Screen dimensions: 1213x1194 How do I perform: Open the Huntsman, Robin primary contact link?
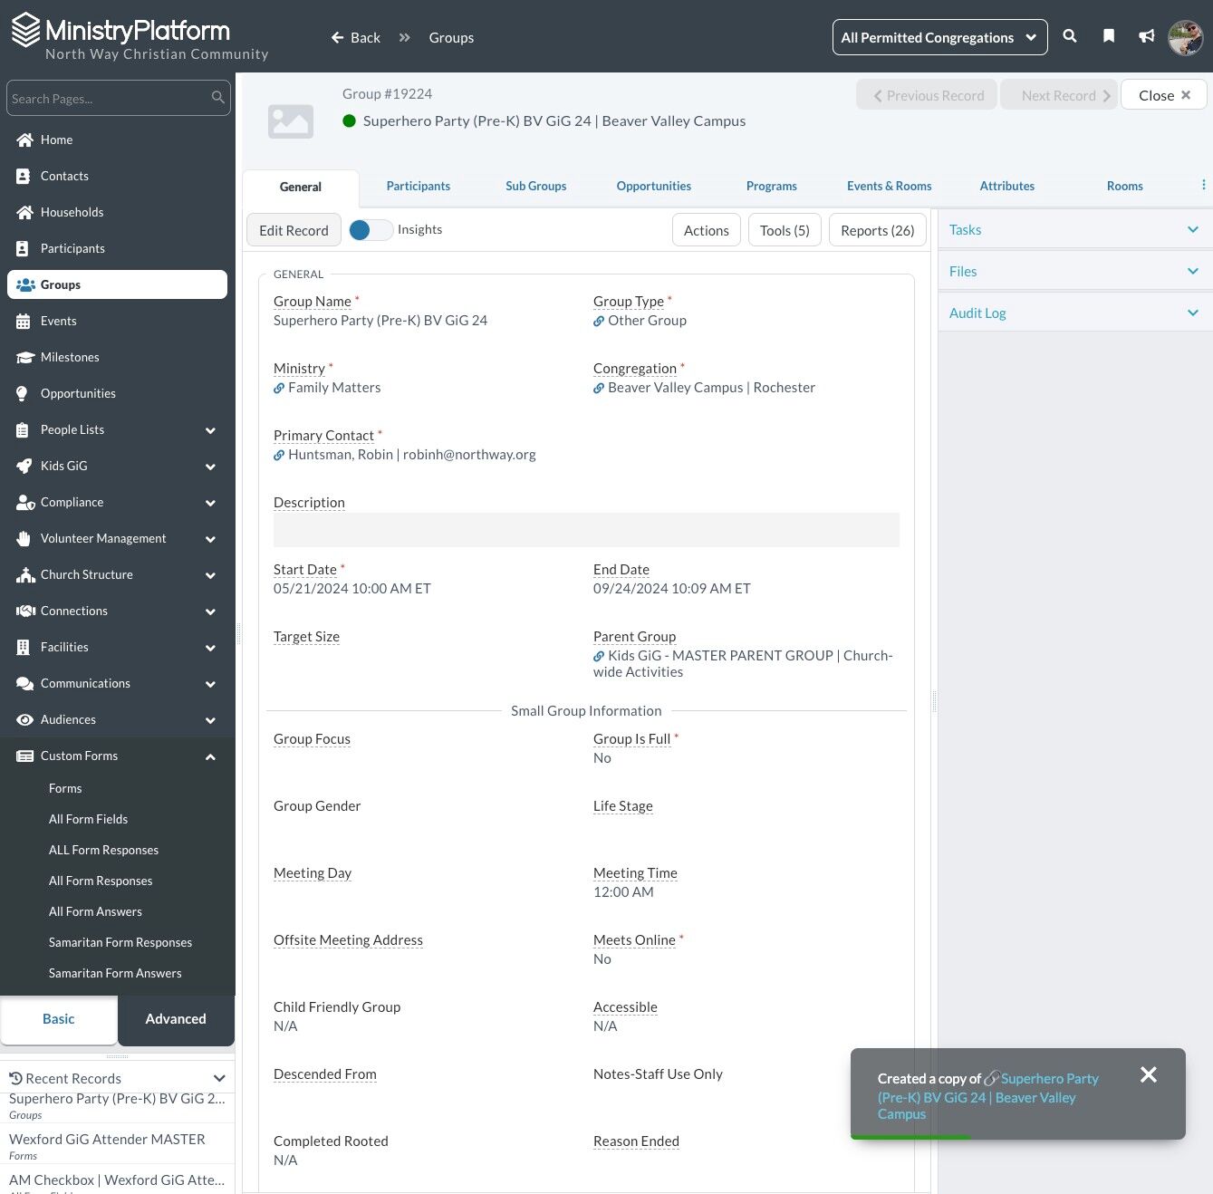tap(412, 455)
